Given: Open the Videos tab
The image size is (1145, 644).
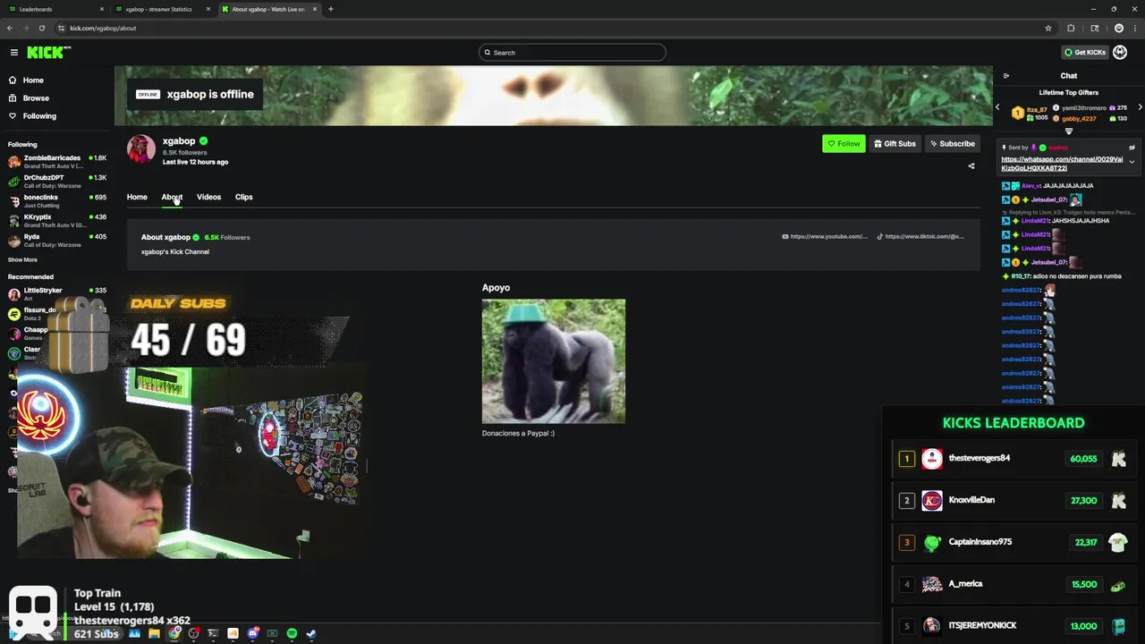Looking at the screenshot, I should (x=208, y=197).
